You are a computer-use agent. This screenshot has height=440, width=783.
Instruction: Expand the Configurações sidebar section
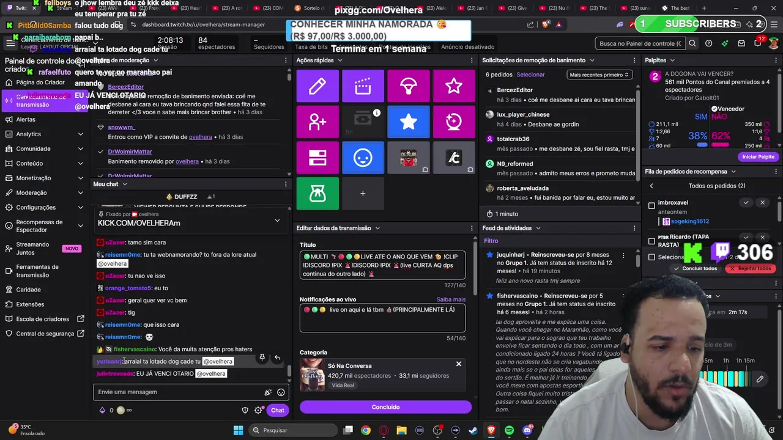click(x=81, y=207)
